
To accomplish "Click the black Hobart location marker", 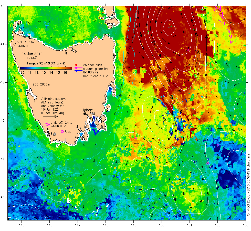I will pos(85,114).
